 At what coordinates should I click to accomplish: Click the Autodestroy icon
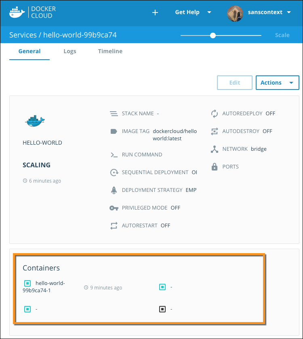(215, 131)
